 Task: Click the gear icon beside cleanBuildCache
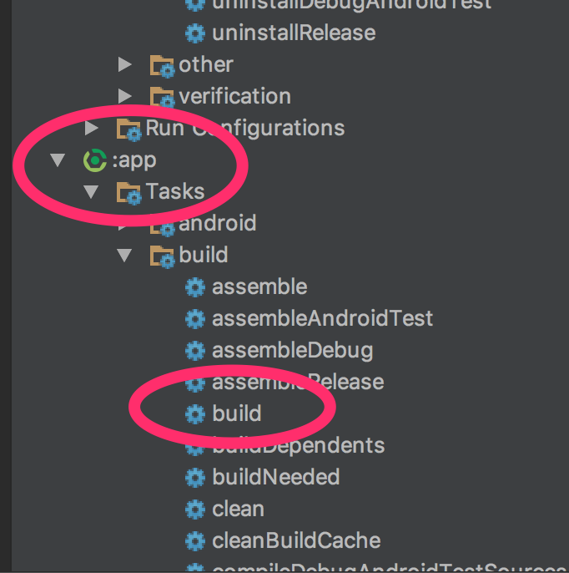point(195,541)
